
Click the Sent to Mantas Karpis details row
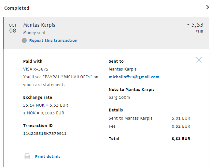[x=149, y=118]
